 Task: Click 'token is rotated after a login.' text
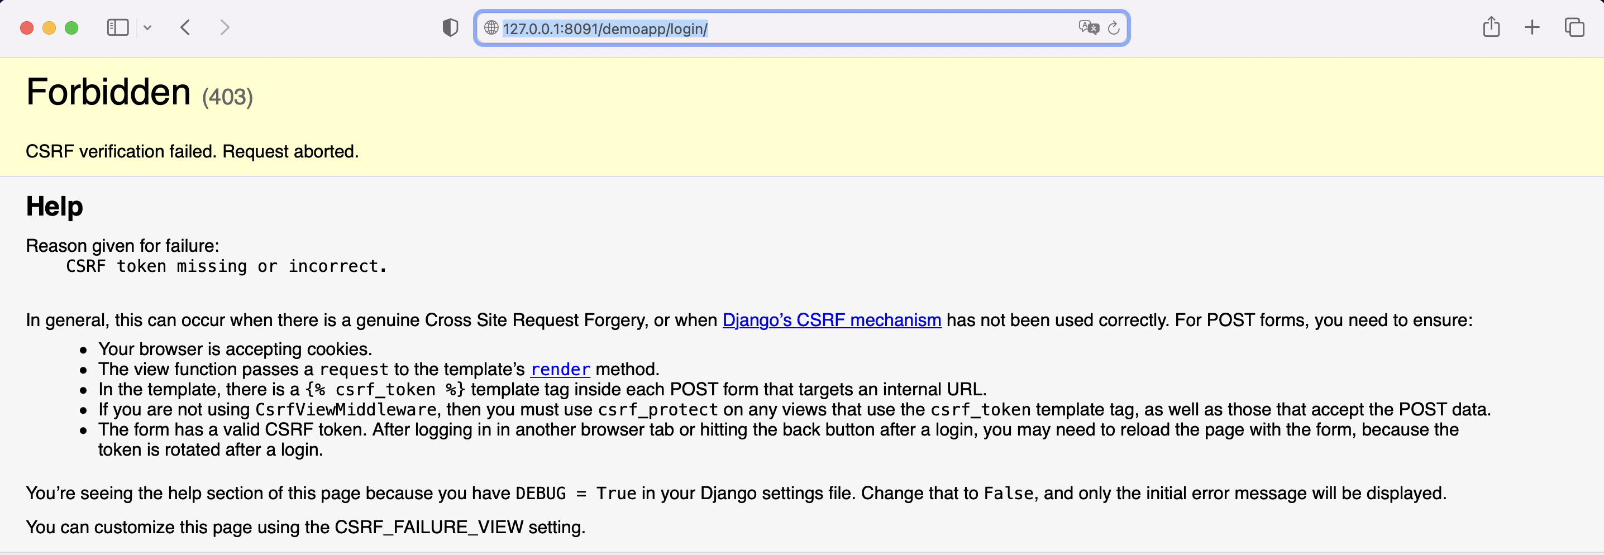point(211,449)
